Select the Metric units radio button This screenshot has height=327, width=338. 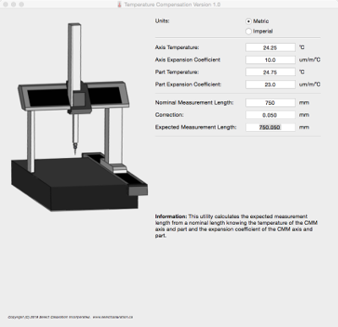click(x=248, y=21)
